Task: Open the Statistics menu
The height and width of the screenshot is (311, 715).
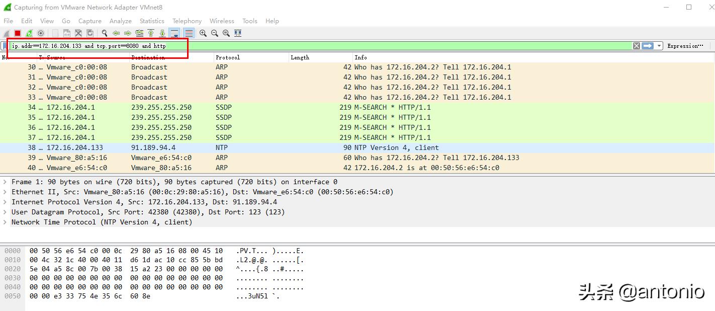Action: 151,21
